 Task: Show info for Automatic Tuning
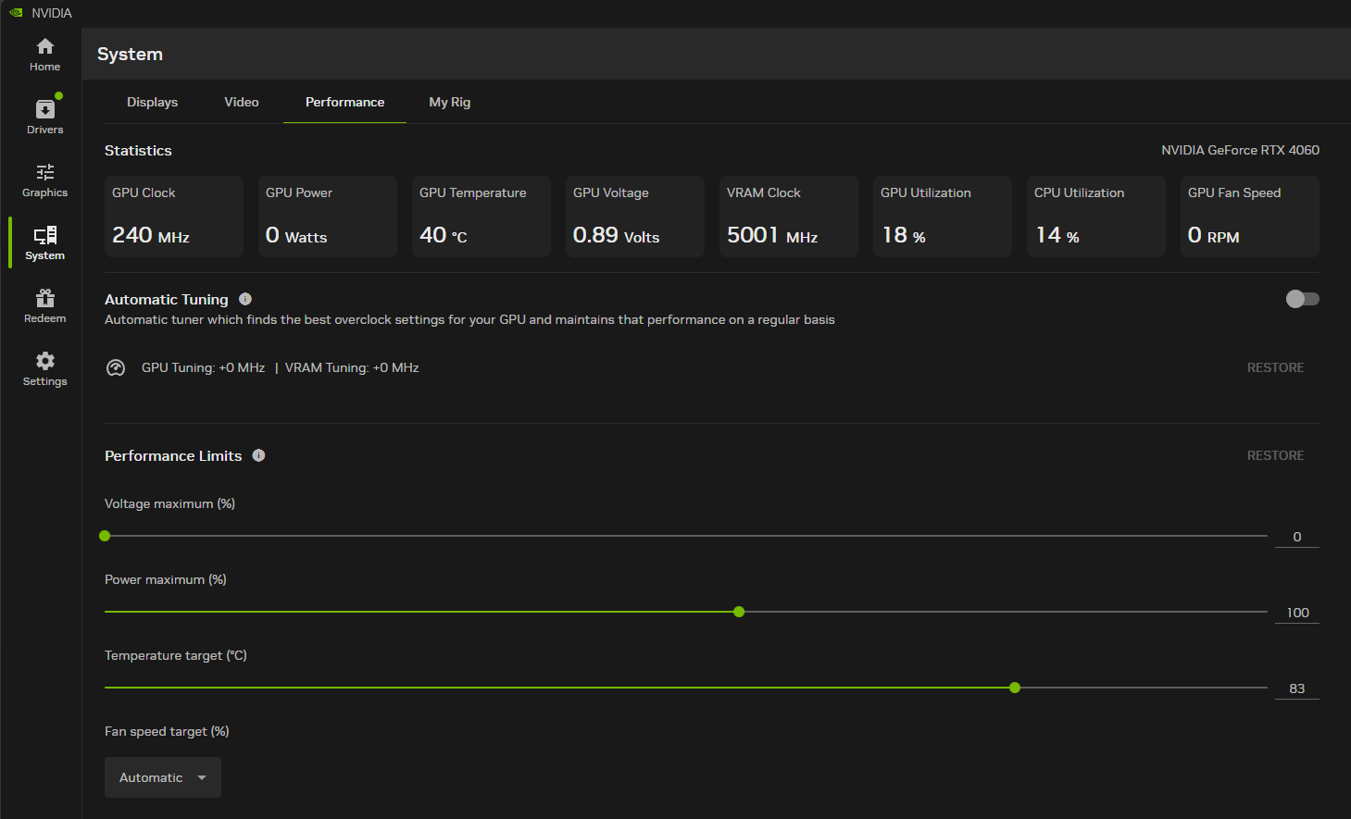click(x=245, y=299)
